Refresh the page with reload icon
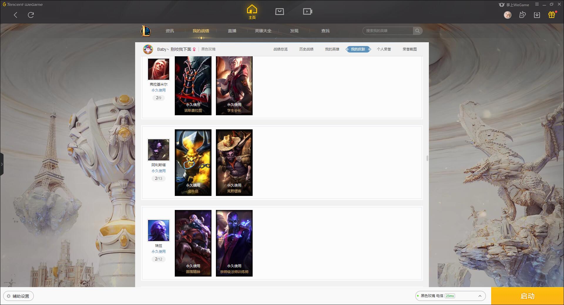The height and width of the screenshot is (305, 564). 31,15
